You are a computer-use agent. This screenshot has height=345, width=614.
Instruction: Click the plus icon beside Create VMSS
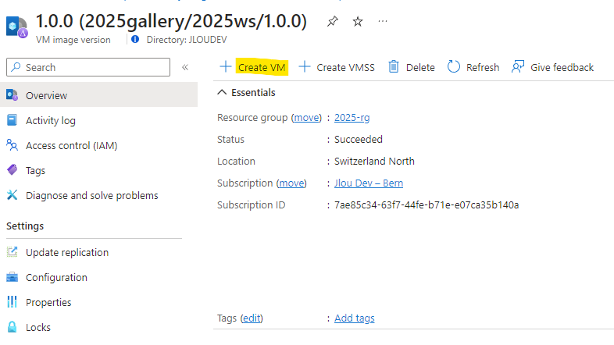click(304, 67)
